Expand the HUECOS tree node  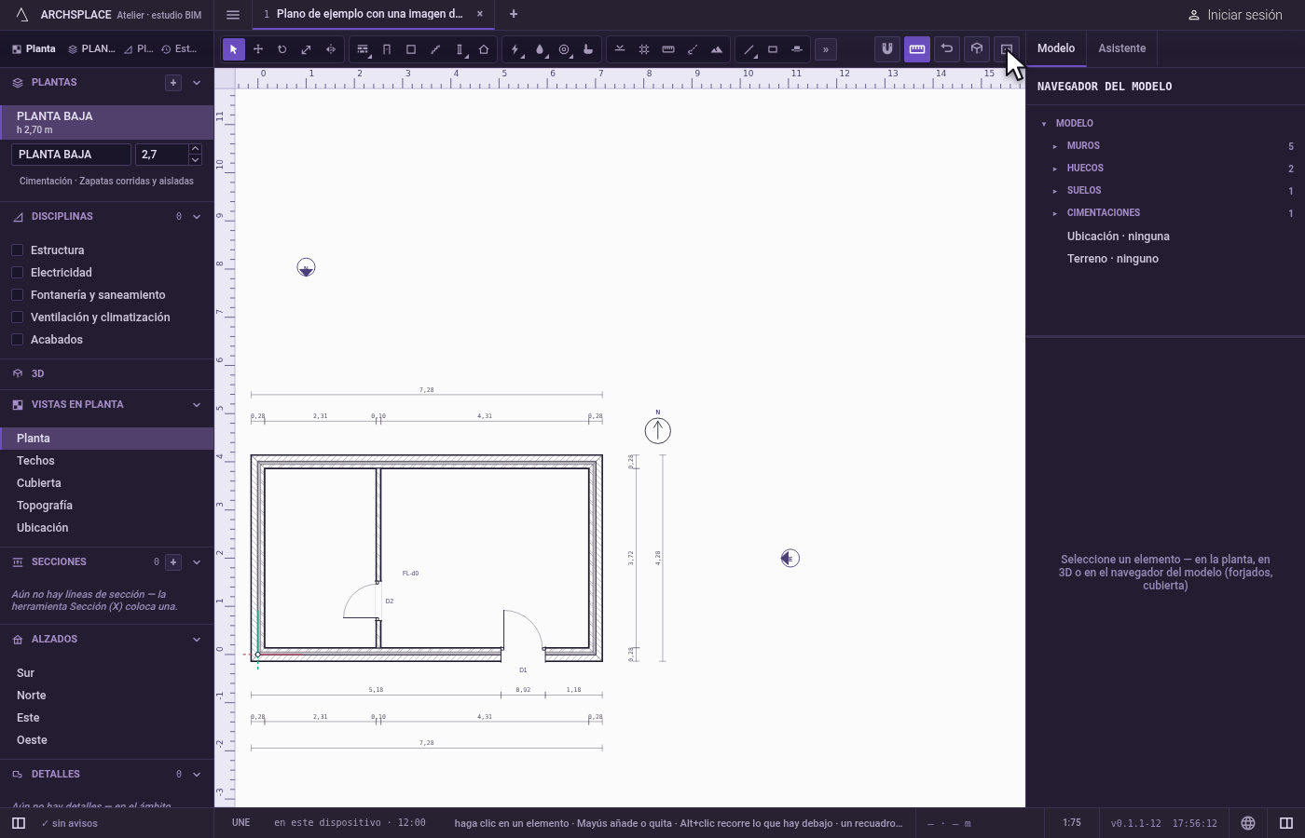tap(1055, 169)
